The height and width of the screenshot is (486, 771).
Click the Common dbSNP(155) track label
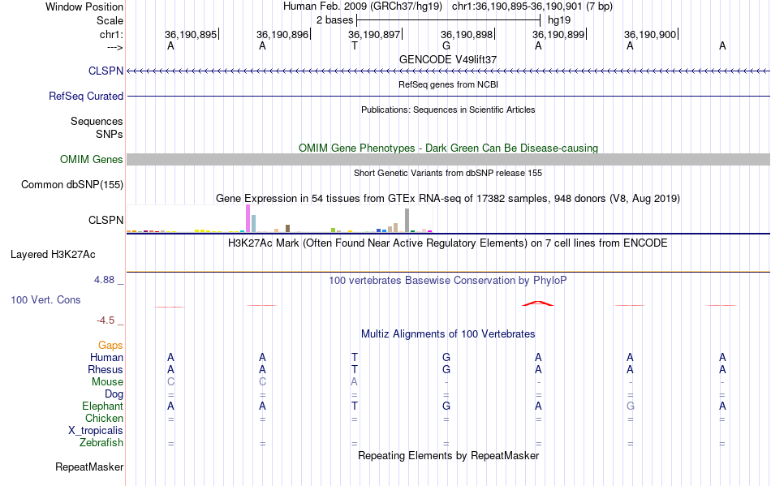[72, 185]
